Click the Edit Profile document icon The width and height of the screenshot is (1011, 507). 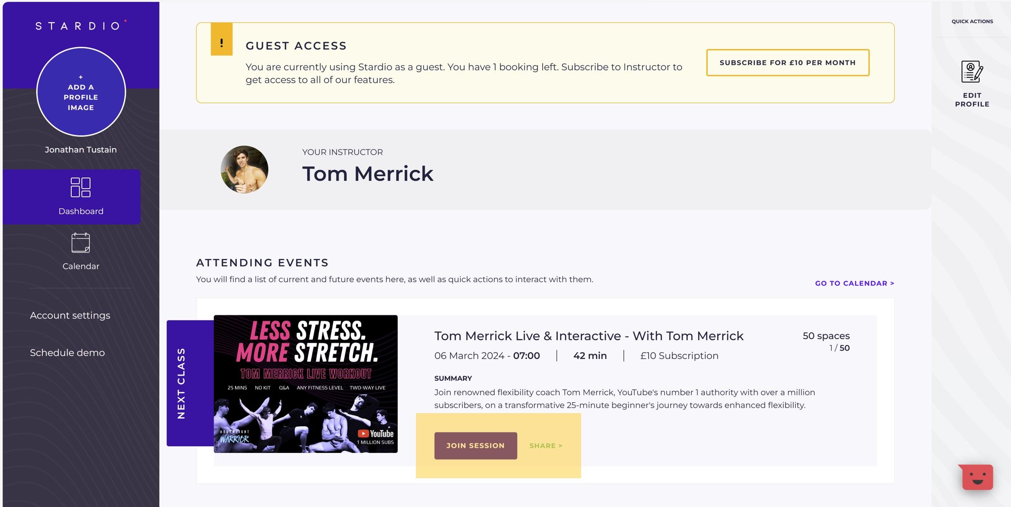(x=972, y=72)
